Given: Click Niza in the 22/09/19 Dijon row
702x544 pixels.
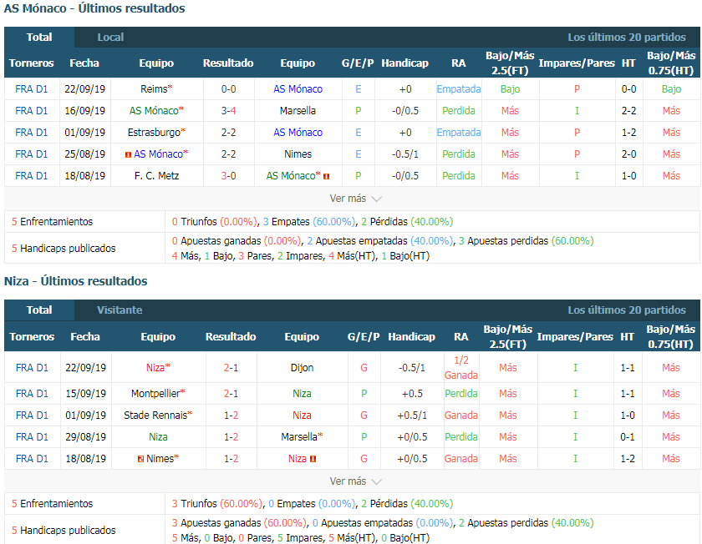Looking at the screenshot, I should point(155,367).
